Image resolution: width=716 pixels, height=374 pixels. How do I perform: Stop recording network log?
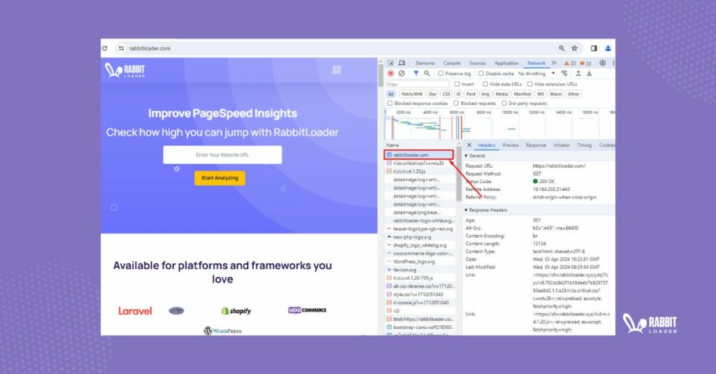(x=390, y=73)
